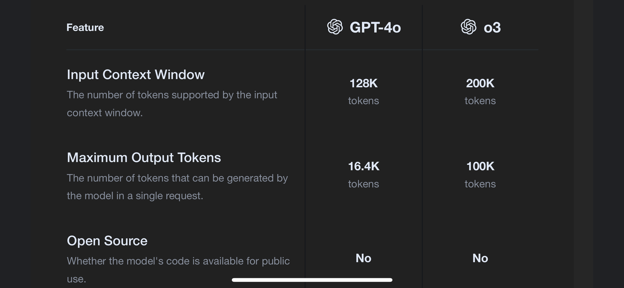Click the OpenAI logo beside GPT-4o

[x=335, y=27]
